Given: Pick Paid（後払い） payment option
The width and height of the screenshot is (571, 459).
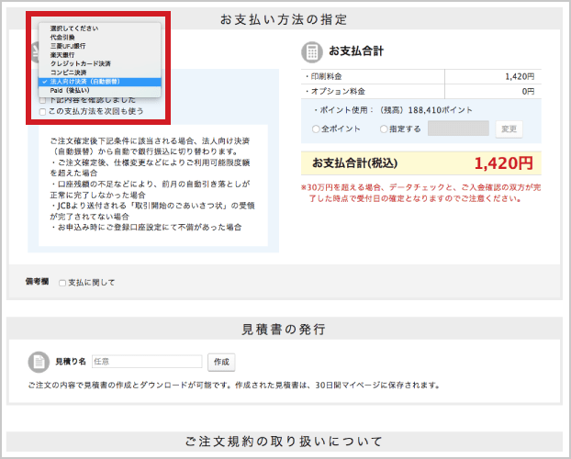Looking at the screenshot, I should click(x=71, y=90).
